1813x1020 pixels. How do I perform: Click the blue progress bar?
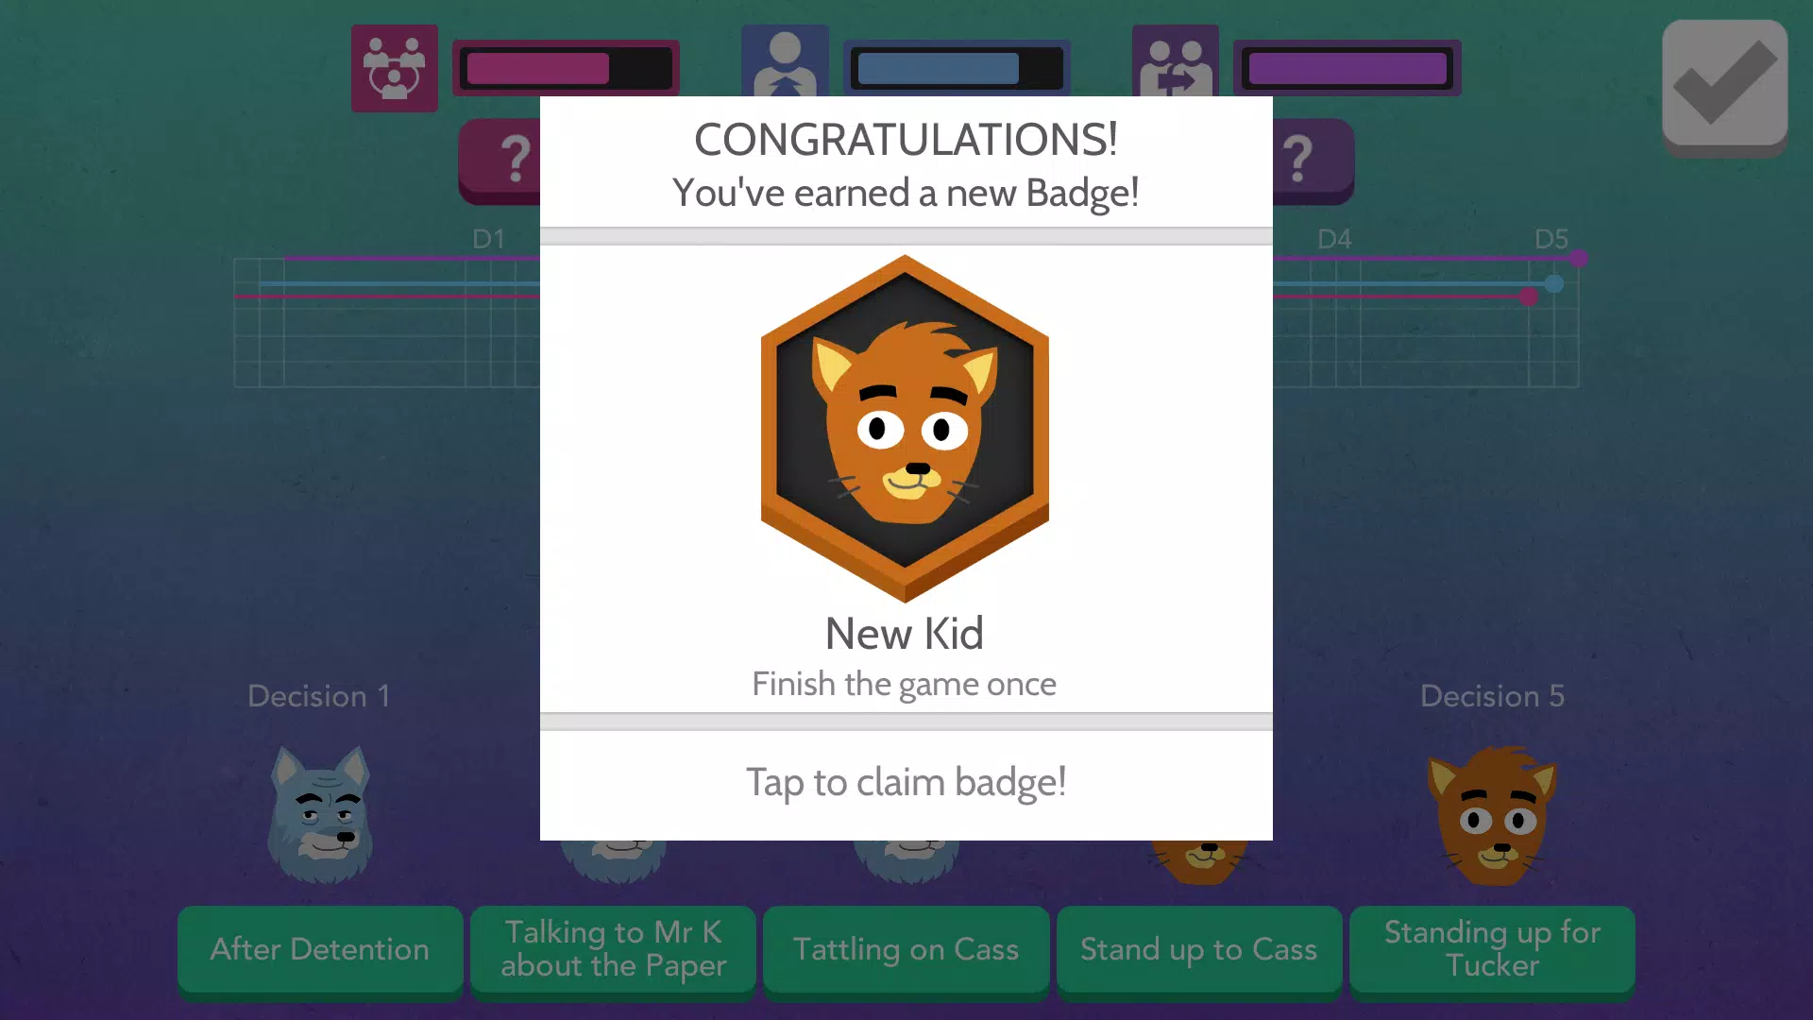[x=957, y=68]
